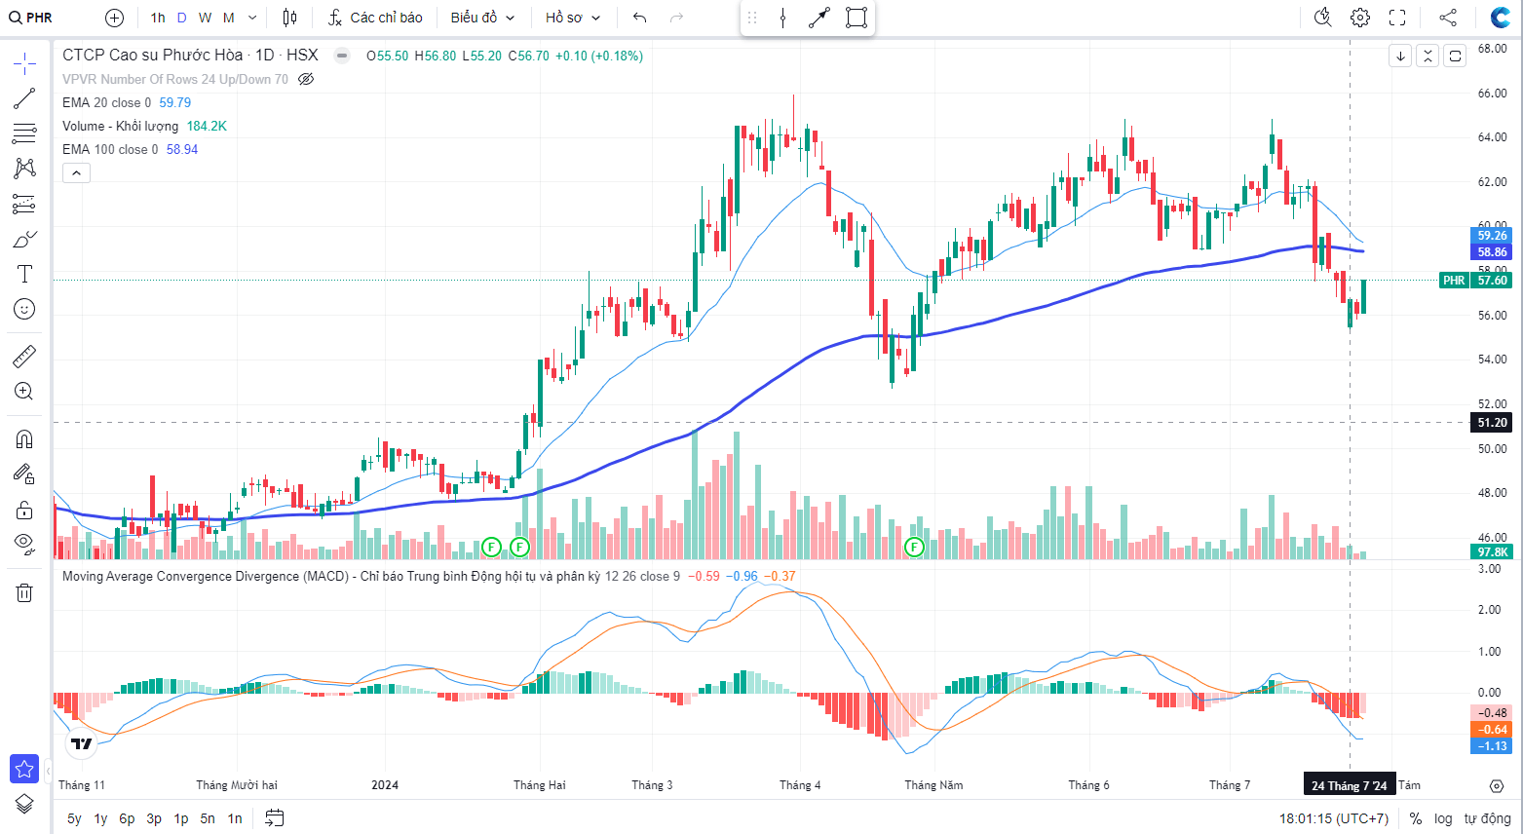Select the rectangle tool in floating toolbar
1523x834 pixels.
pyautogui.click(x=856, y=18)
